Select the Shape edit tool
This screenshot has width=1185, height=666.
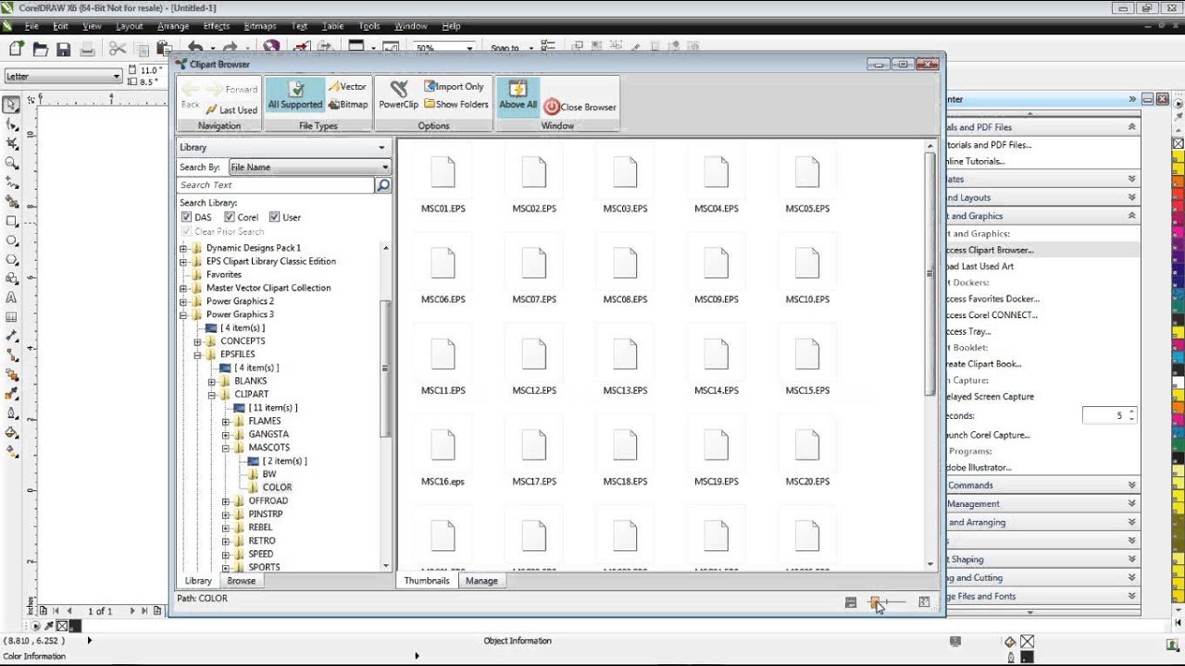click(12, 124)
